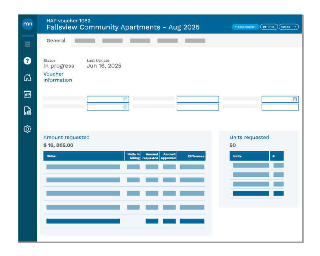
Task: Open the calendar icon in sidebar
Action: click(28, 94)
